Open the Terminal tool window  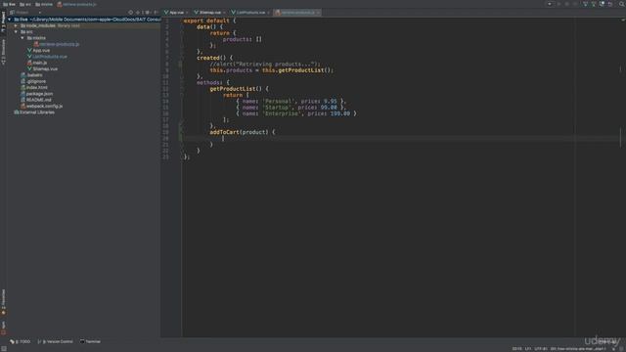[90, 341]
